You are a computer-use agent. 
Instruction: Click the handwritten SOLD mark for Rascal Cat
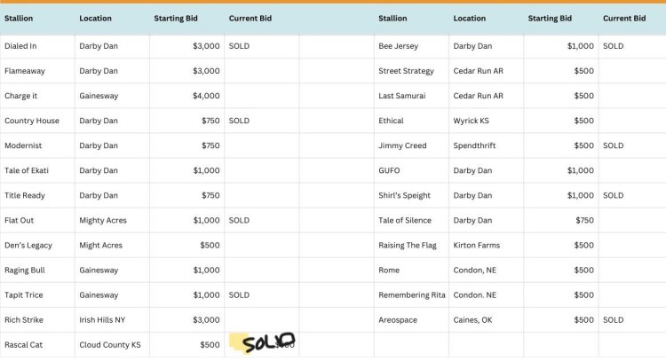point(268,342)
